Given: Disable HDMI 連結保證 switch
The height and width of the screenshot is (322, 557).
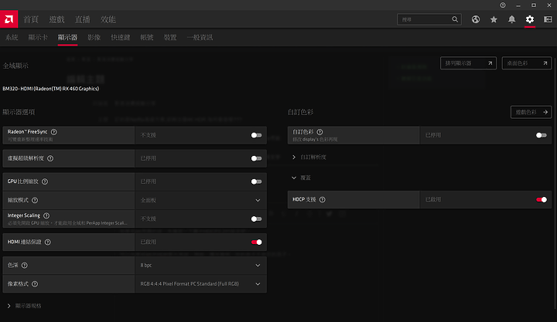Looking at the screenshot, I should pyautogui.click(x=256, y=242).
